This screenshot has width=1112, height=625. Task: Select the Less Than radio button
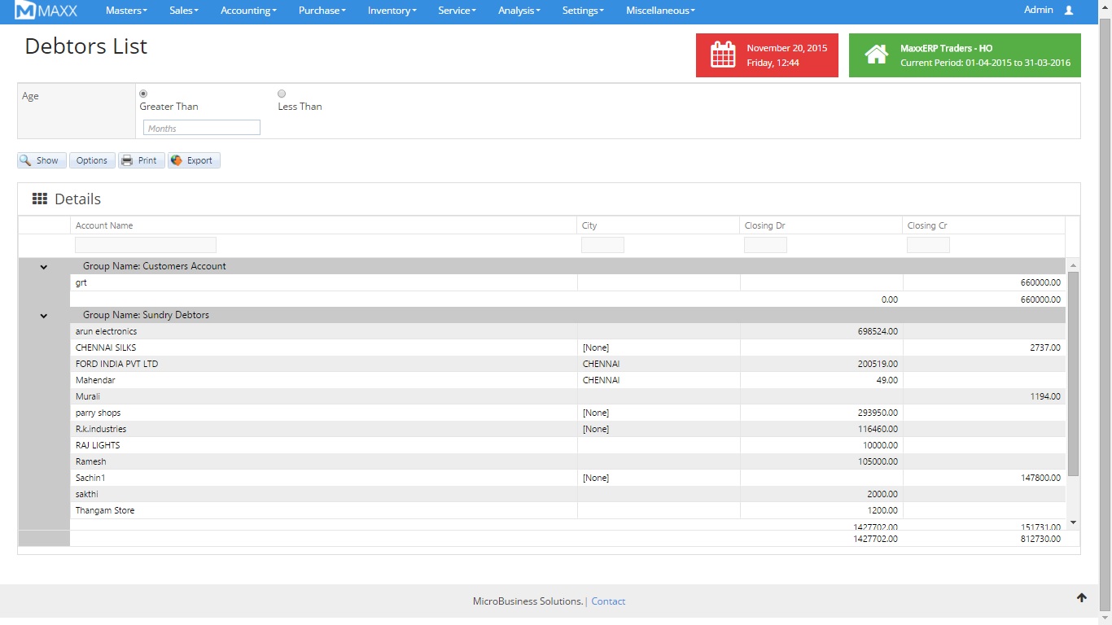click(x=282, y=94)
